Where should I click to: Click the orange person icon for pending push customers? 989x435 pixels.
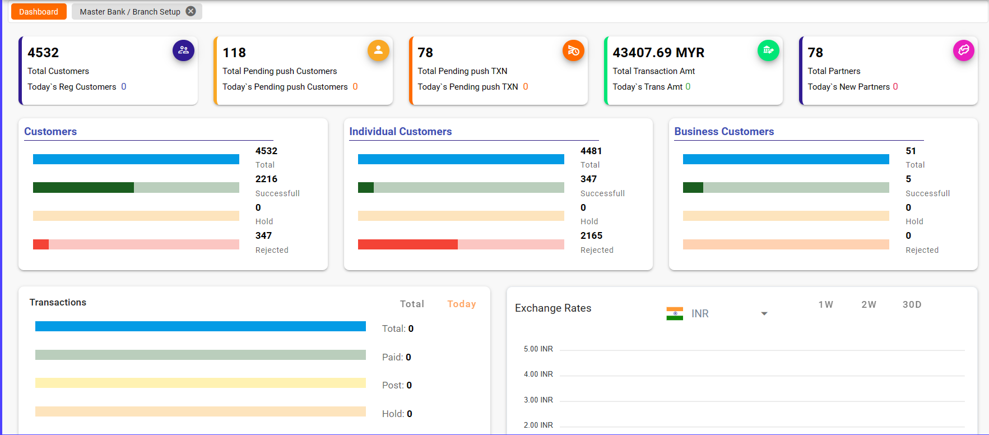click(378, 50)
